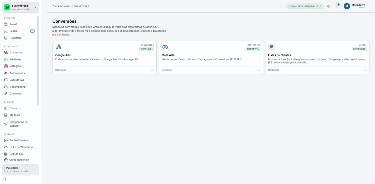Image resolution: width=375 pixels, height=184 pixels.
Task: Click the Google Ads card arrow
Action: click(x=152, y=70)
